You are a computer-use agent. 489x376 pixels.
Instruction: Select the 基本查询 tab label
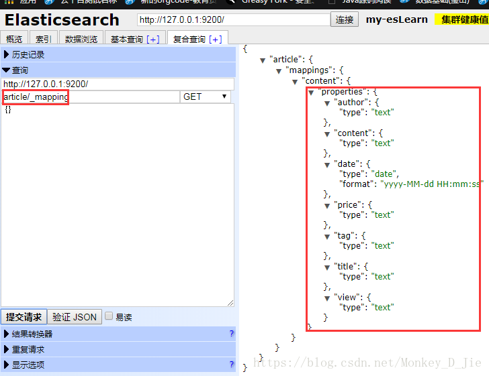tap(126, 40)
